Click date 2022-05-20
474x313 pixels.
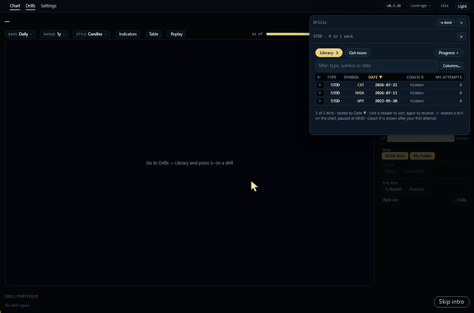(x=386, y=101)
